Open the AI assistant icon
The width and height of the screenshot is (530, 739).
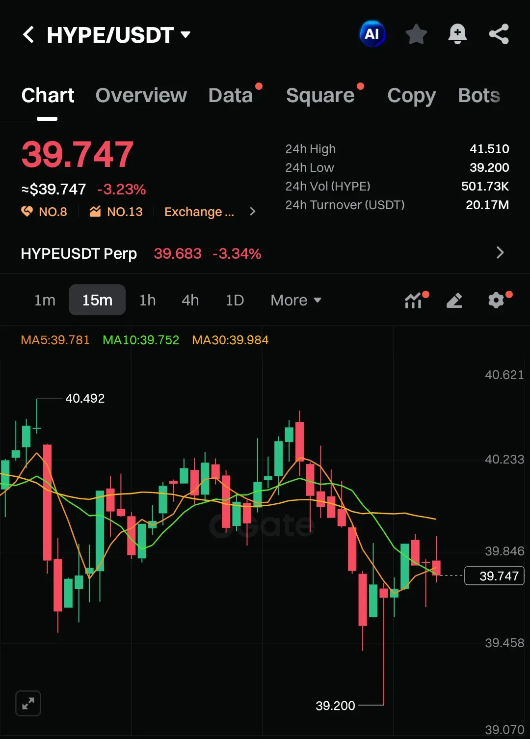pos(372,34)
